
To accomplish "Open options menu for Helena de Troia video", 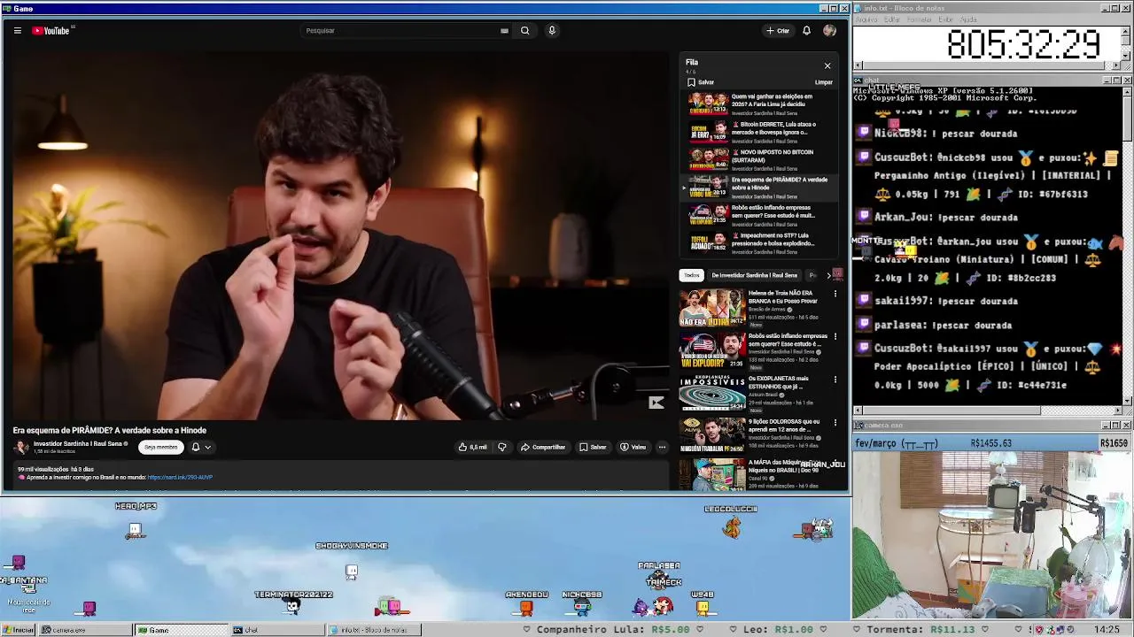I will pos(835,294).
